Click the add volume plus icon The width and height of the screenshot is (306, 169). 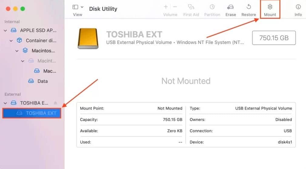click(x=166, y=7)
